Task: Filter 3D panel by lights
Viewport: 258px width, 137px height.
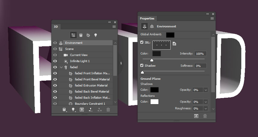Action: click(96, 35)
